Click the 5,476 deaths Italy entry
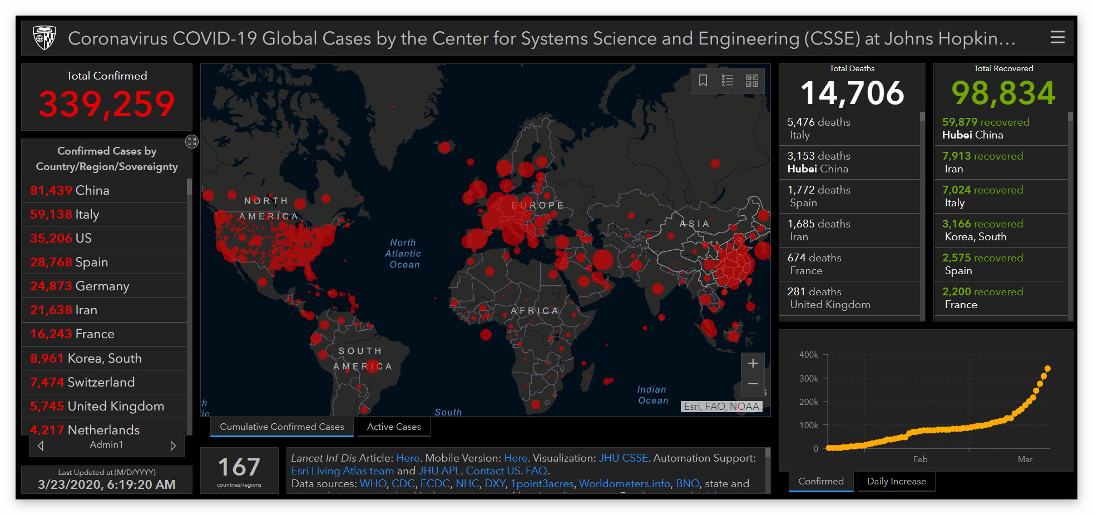 pos(849,128)
